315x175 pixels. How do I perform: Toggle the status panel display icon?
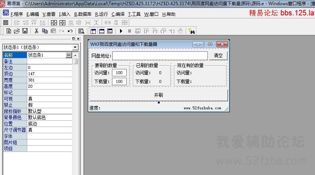pos(102,31)
